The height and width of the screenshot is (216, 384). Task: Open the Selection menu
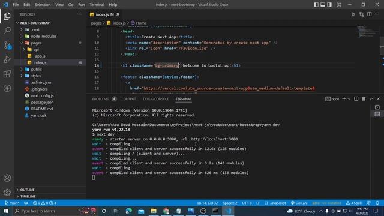click(x=43, y=5)
